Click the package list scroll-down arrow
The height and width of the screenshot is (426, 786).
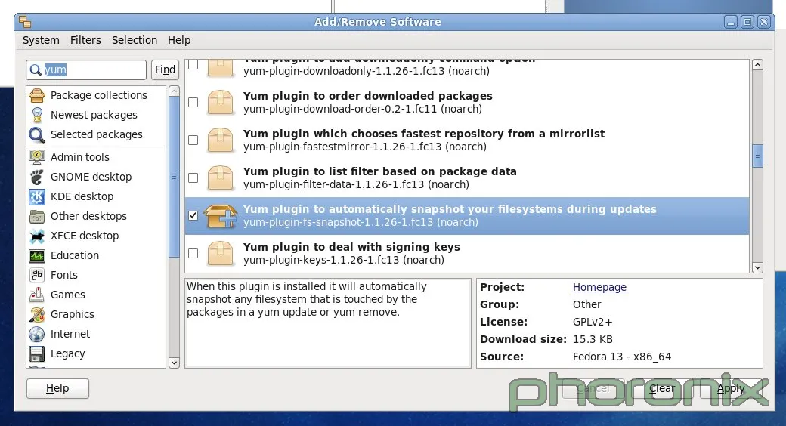(x=757, y=267)
